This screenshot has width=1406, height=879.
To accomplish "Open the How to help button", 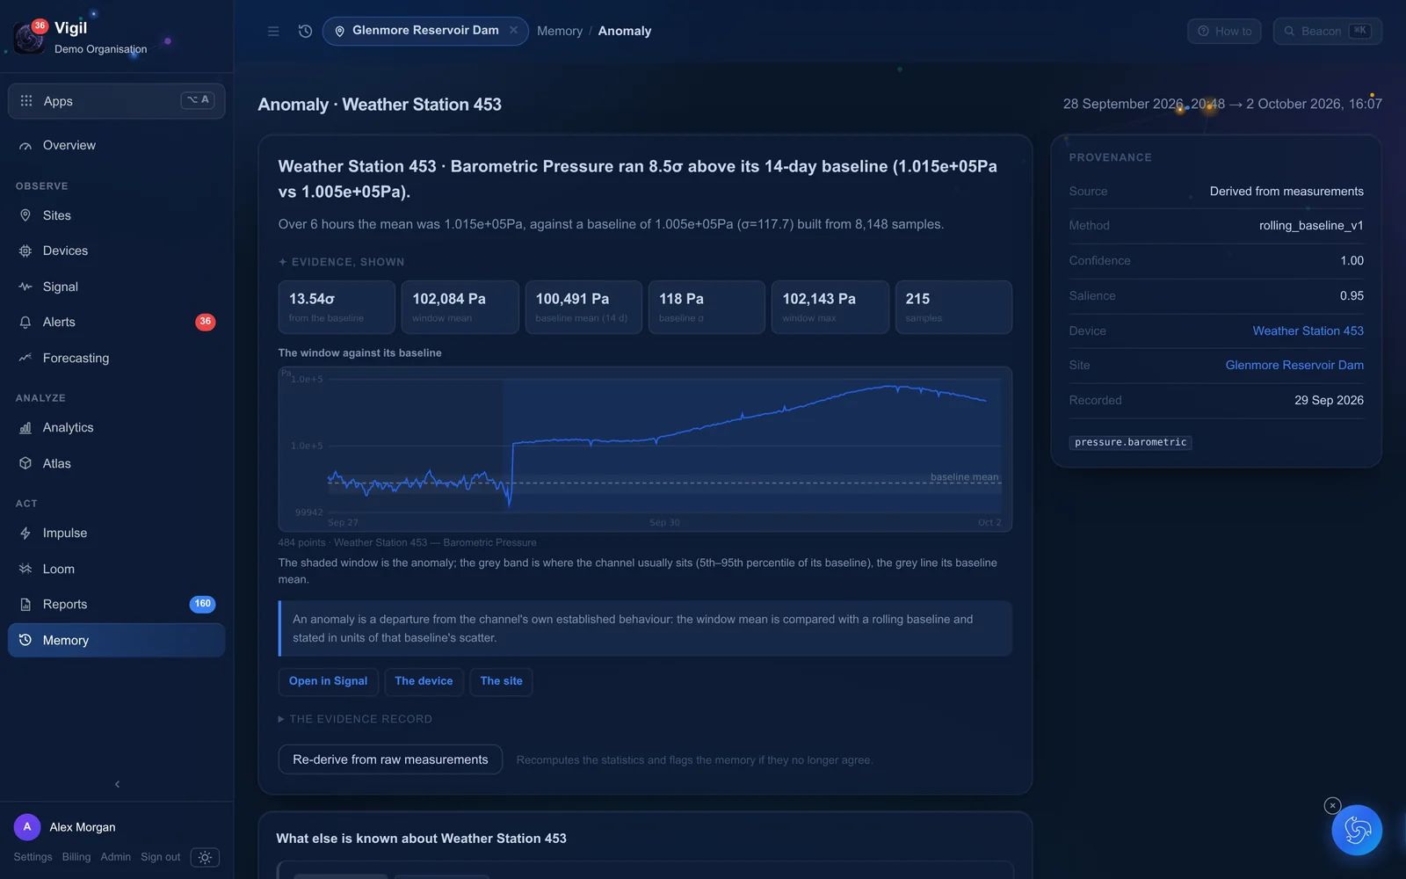I will tap(1224, 31).
